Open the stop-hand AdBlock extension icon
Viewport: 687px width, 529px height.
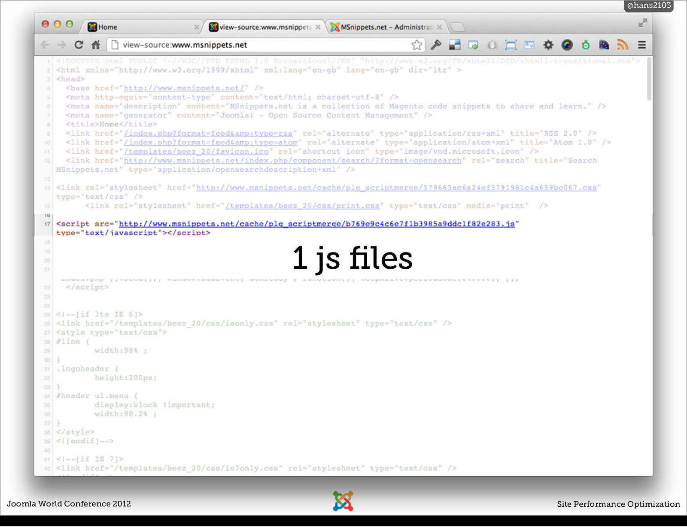(x=492, y=45)
